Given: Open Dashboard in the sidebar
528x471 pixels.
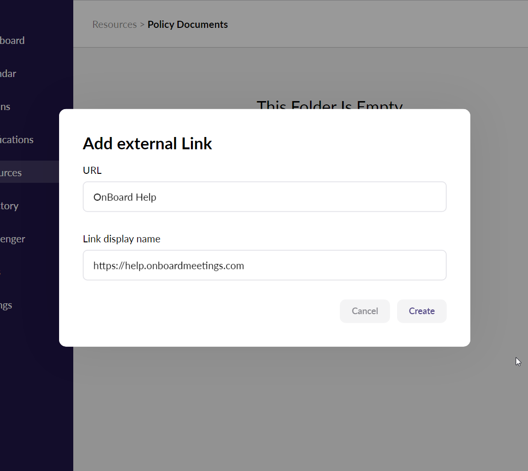Looking at the screenshot, I should (x=12, y=40).
